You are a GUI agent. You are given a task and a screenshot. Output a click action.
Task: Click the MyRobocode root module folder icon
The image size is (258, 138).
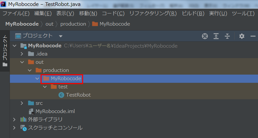23,46
